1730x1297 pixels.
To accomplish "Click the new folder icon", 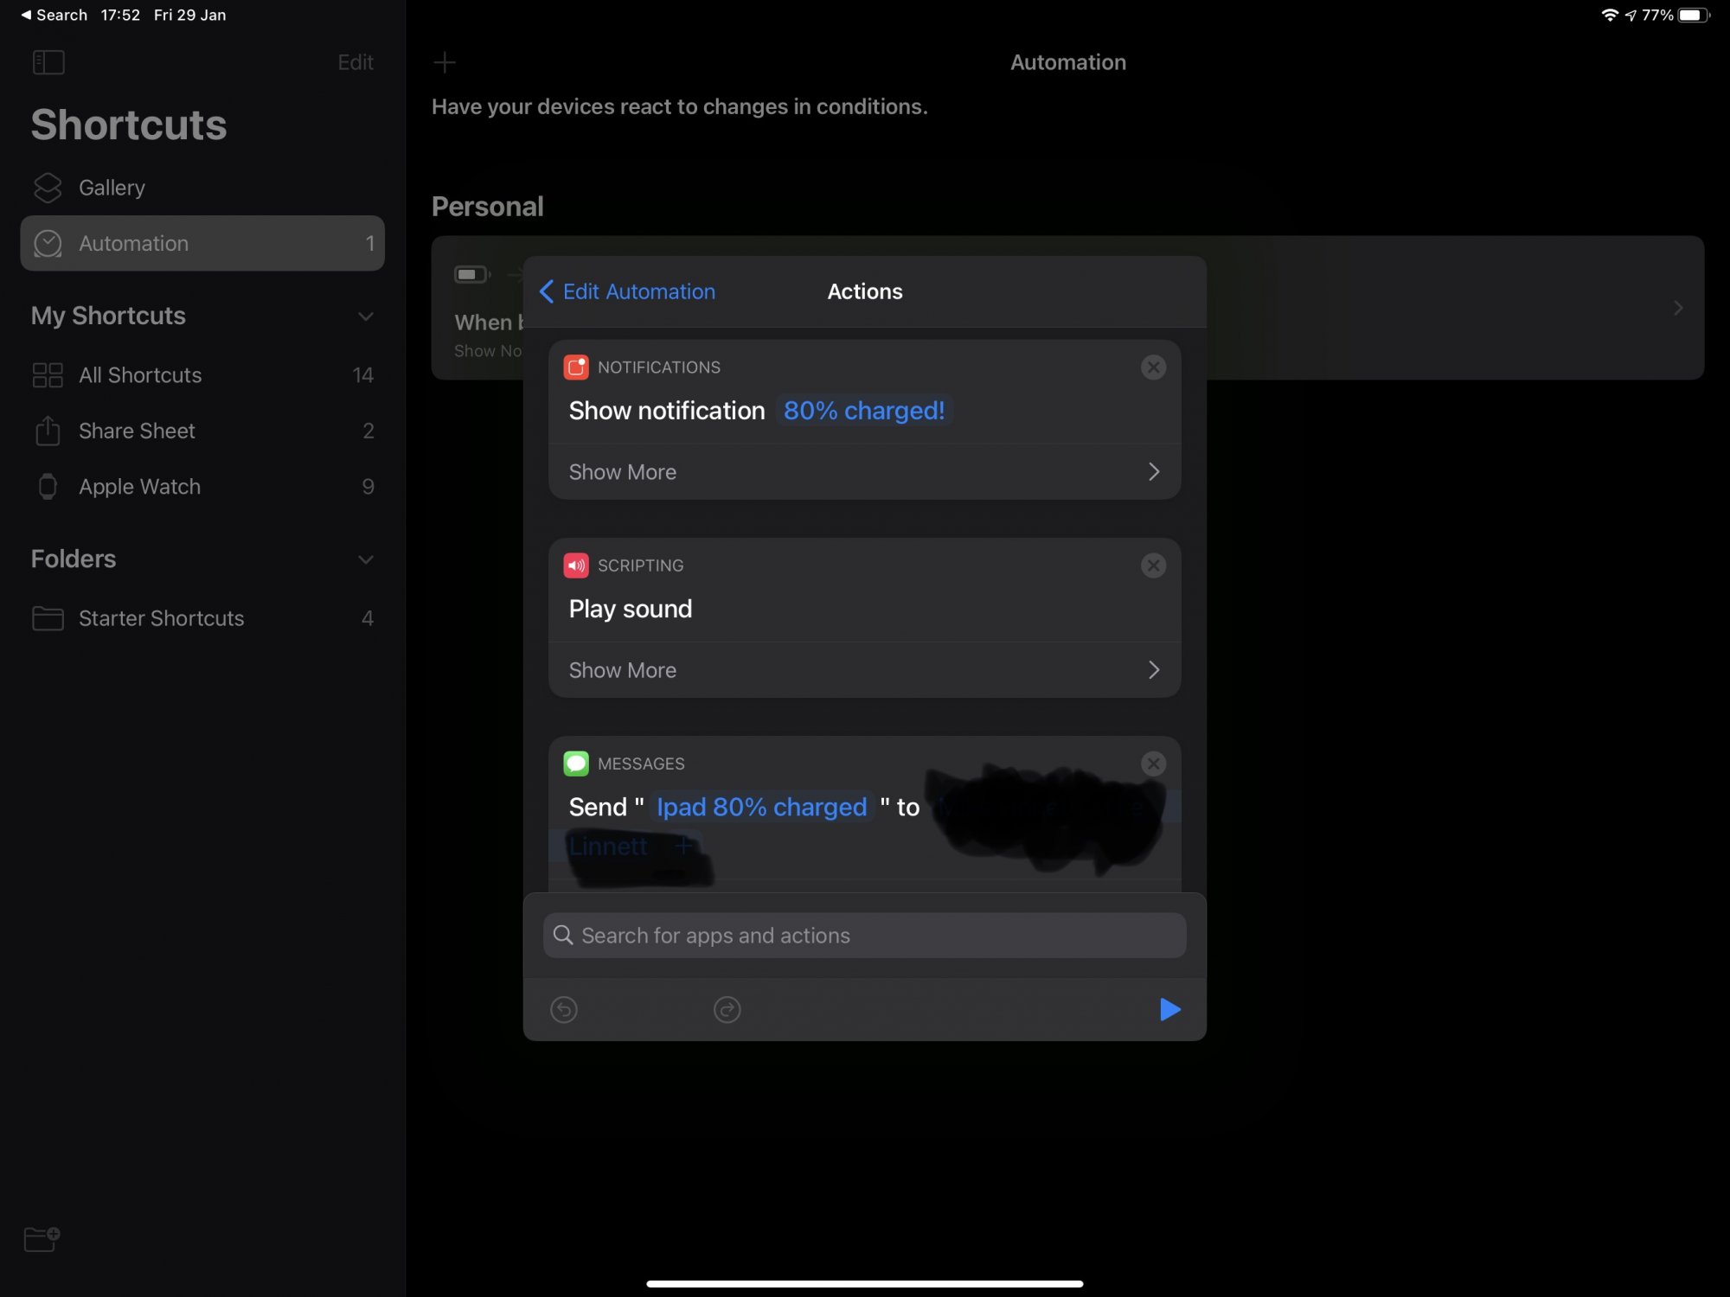I will pyautogui.click(x=42, y=1238).
